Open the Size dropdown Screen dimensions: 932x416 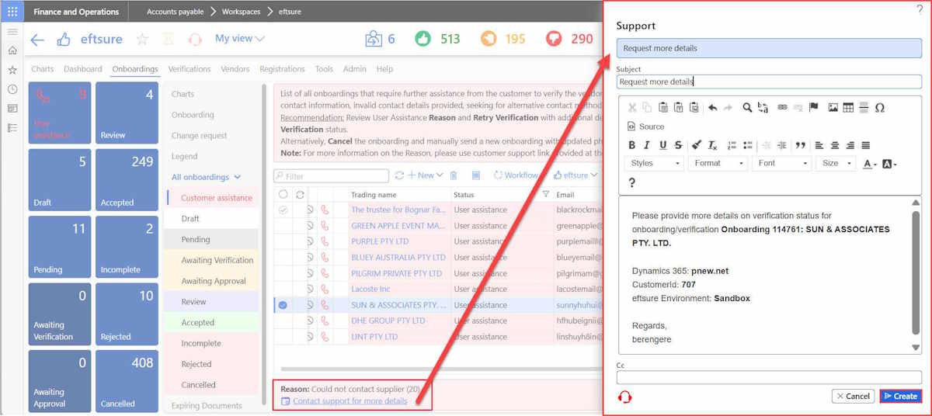coord(836,164)
